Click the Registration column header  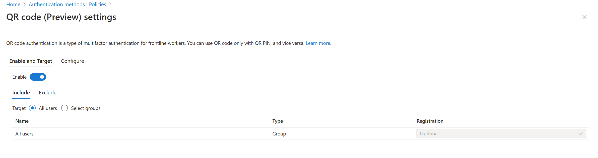[430, 121]
